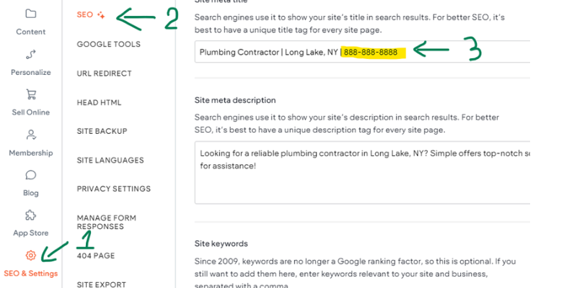Click the sparkle icon beside SEO
Viewport: 577px width, 288px height.
click(x=101, y=15)
